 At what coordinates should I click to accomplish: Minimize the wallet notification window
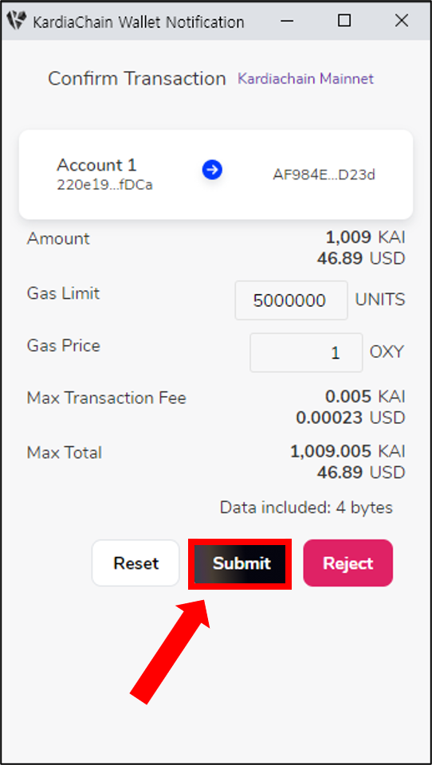(x=288, y=21)
